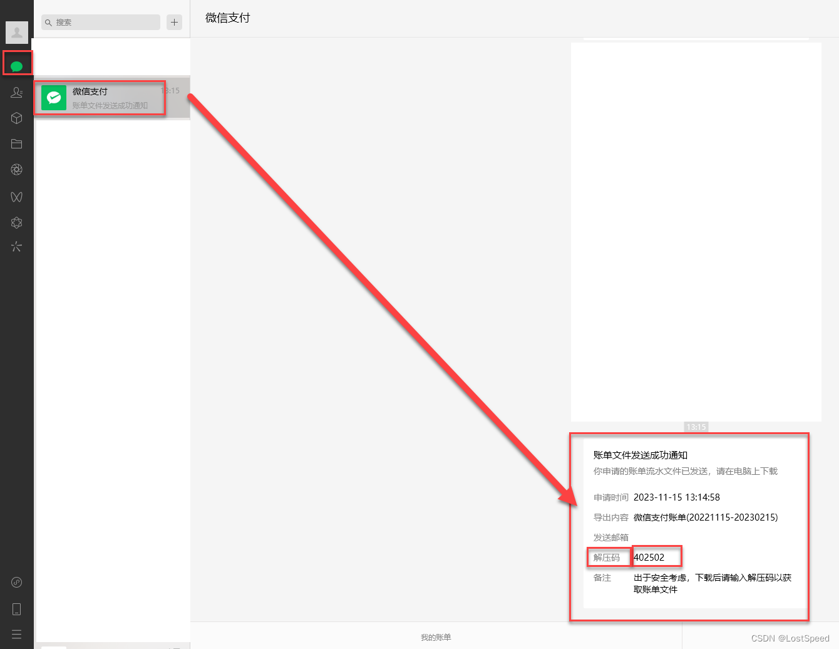Click the 导出内容 text 微信支付账单(20221115-20230215)

point(706,517)
